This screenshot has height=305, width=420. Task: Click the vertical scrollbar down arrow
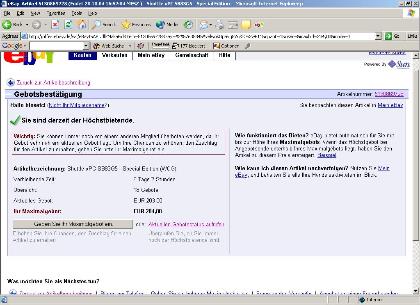pos(416,291)
